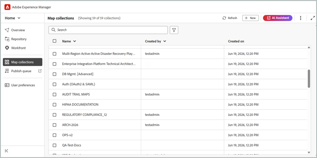
Task: Open the Created by column dropdown
Action: [164, 41]
